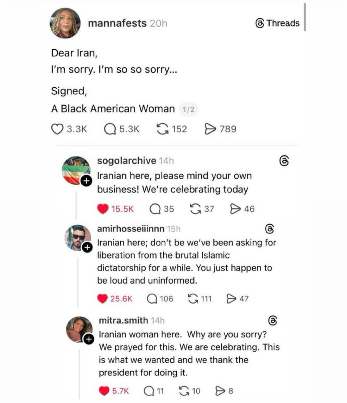
Task: Repost the mannafests post
Action: click(162, 129)
